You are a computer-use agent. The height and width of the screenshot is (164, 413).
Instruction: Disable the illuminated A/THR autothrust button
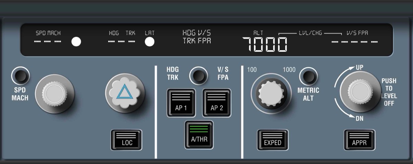(x=199, y=135)
